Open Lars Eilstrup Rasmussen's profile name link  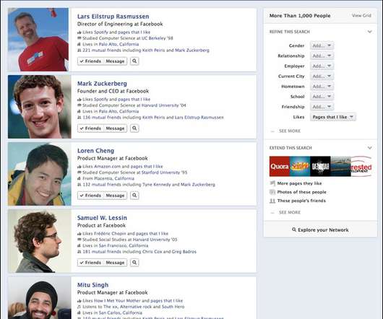coord(113,17)
